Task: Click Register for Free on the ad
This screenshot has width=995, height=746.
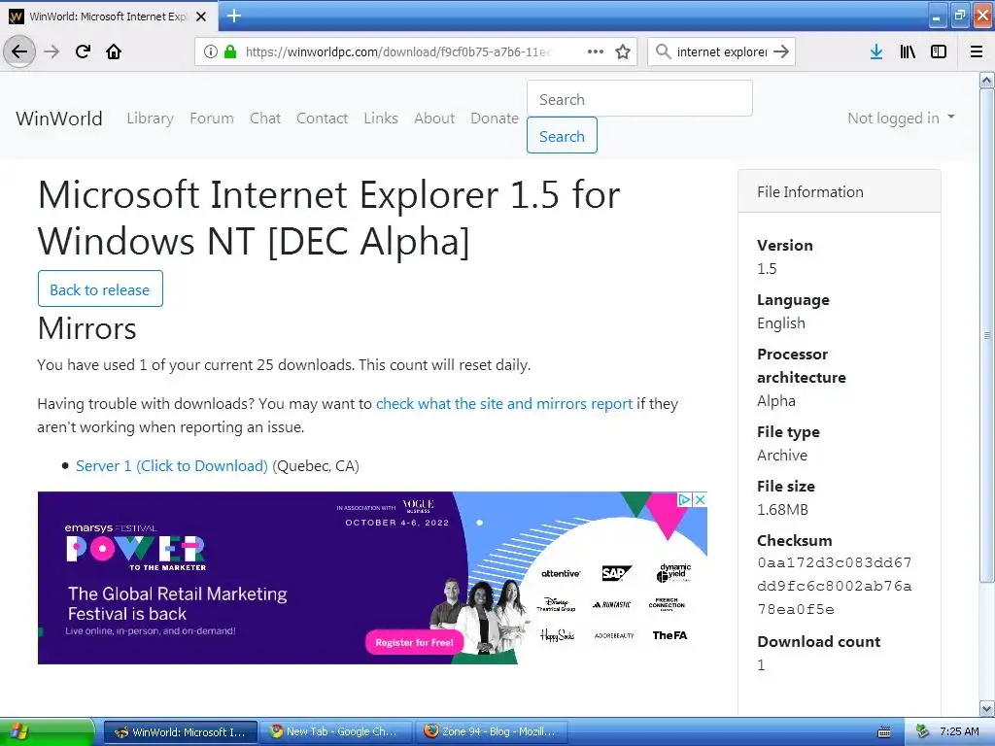Action: [x=414, y=642]
